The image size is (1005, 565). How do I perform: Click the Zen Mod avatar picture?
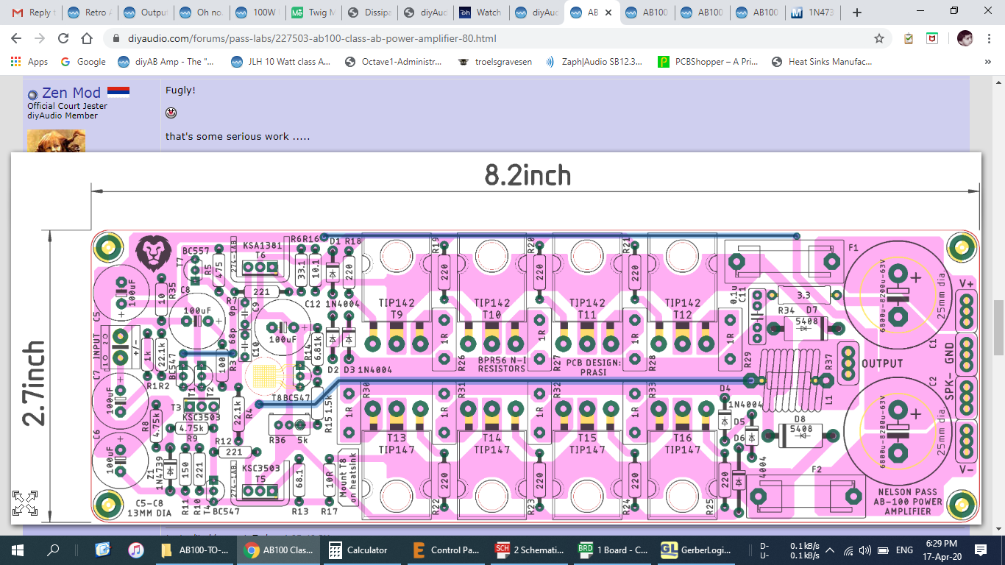tap(56, 141)
